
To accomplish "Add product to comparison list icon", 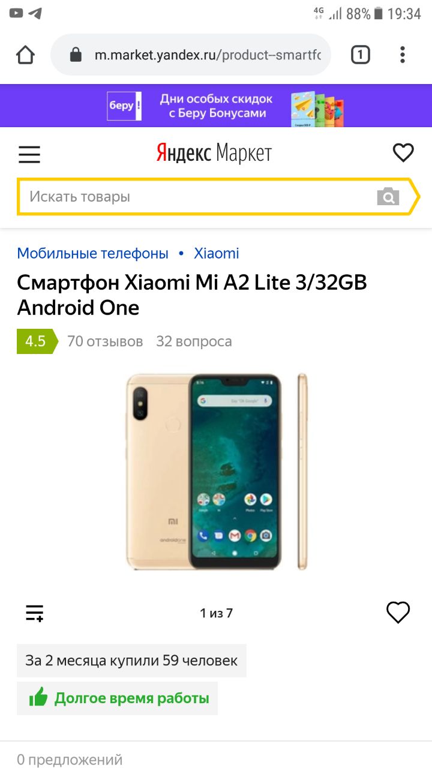I will pos(34,613).
